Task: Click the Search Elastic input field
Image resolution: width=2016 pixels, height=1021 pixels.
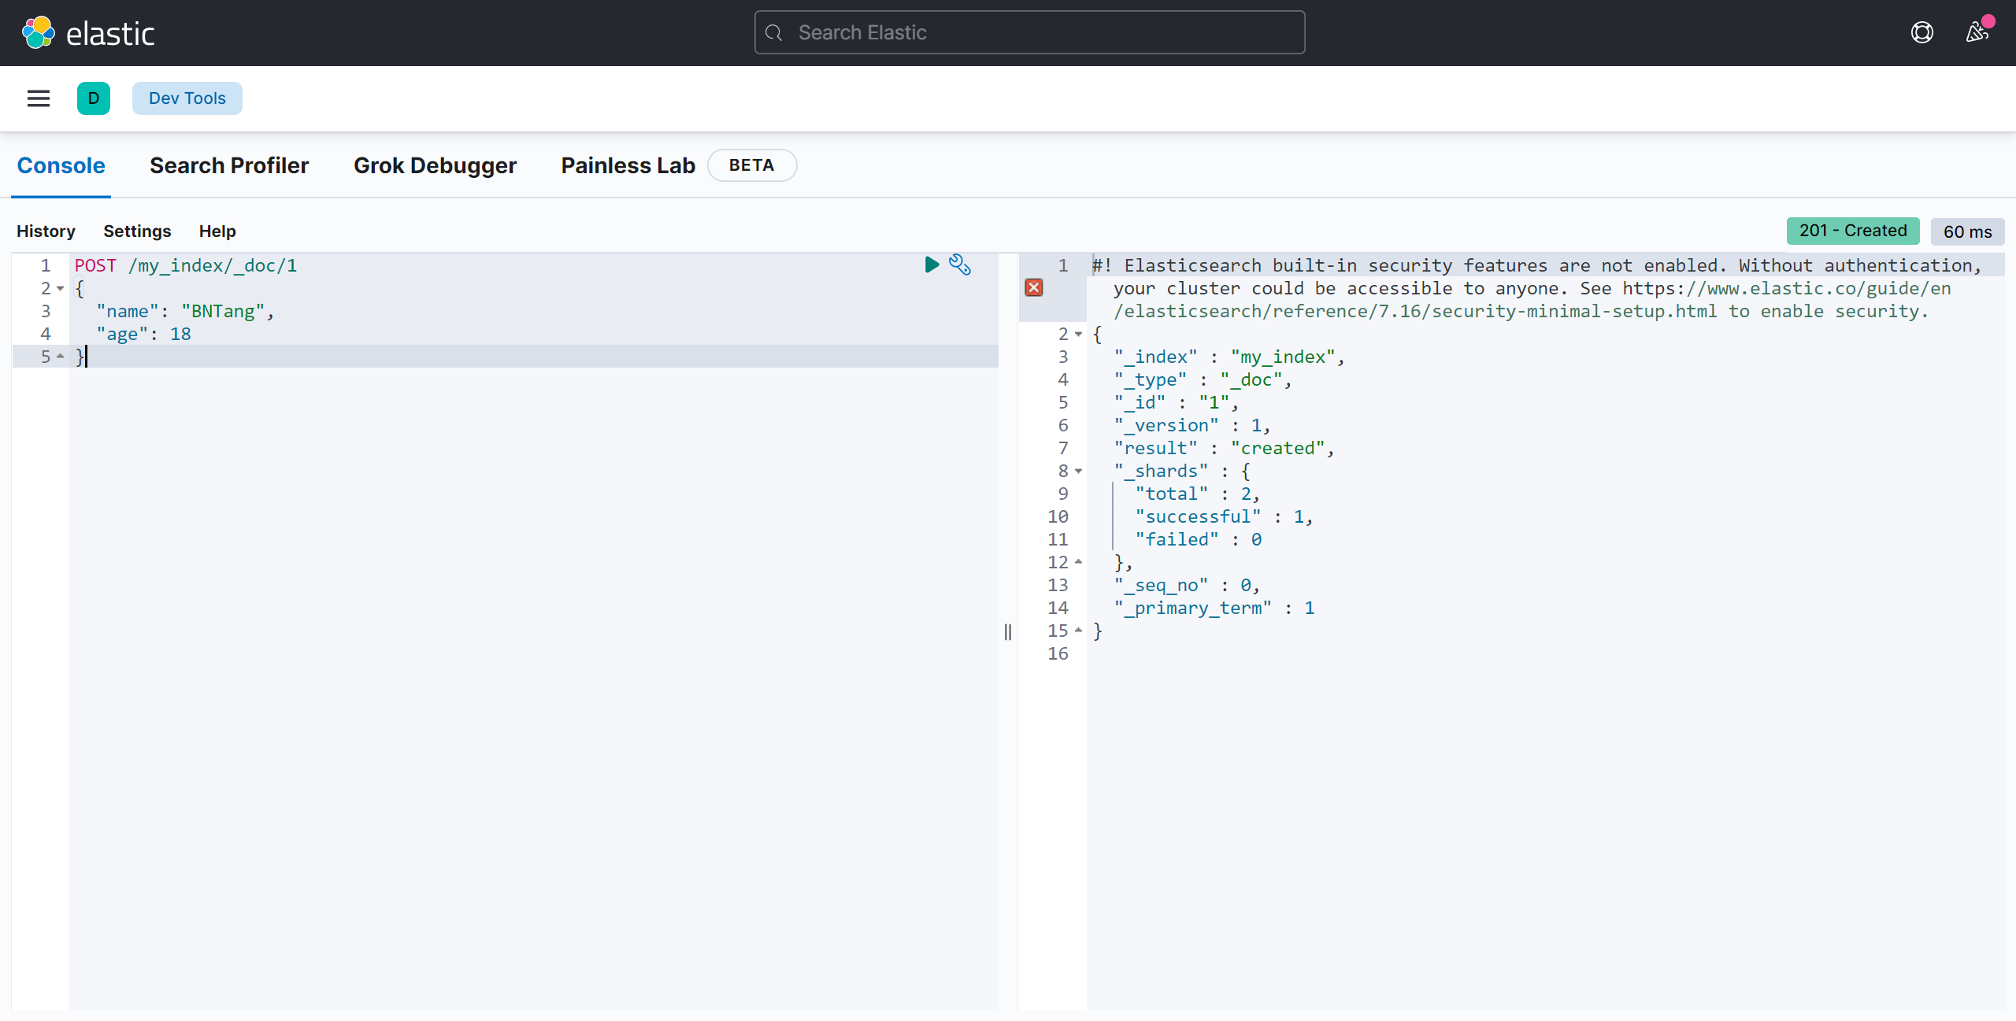Action: tap(1030, 31)
